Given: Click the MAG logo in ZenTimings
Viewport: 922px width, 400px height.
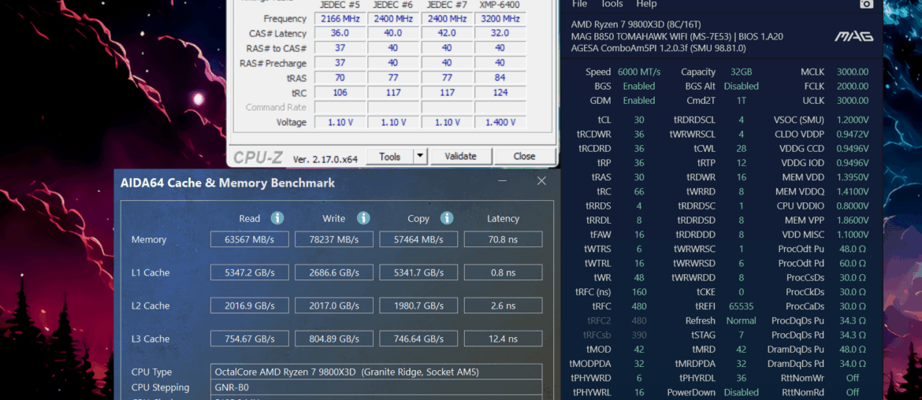Looking at the screenshot, I should (x=853, y=37).
